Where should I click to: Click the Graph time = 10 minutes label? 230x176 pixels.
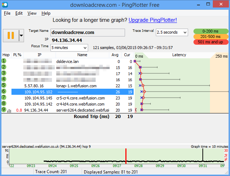coord(210,147)
